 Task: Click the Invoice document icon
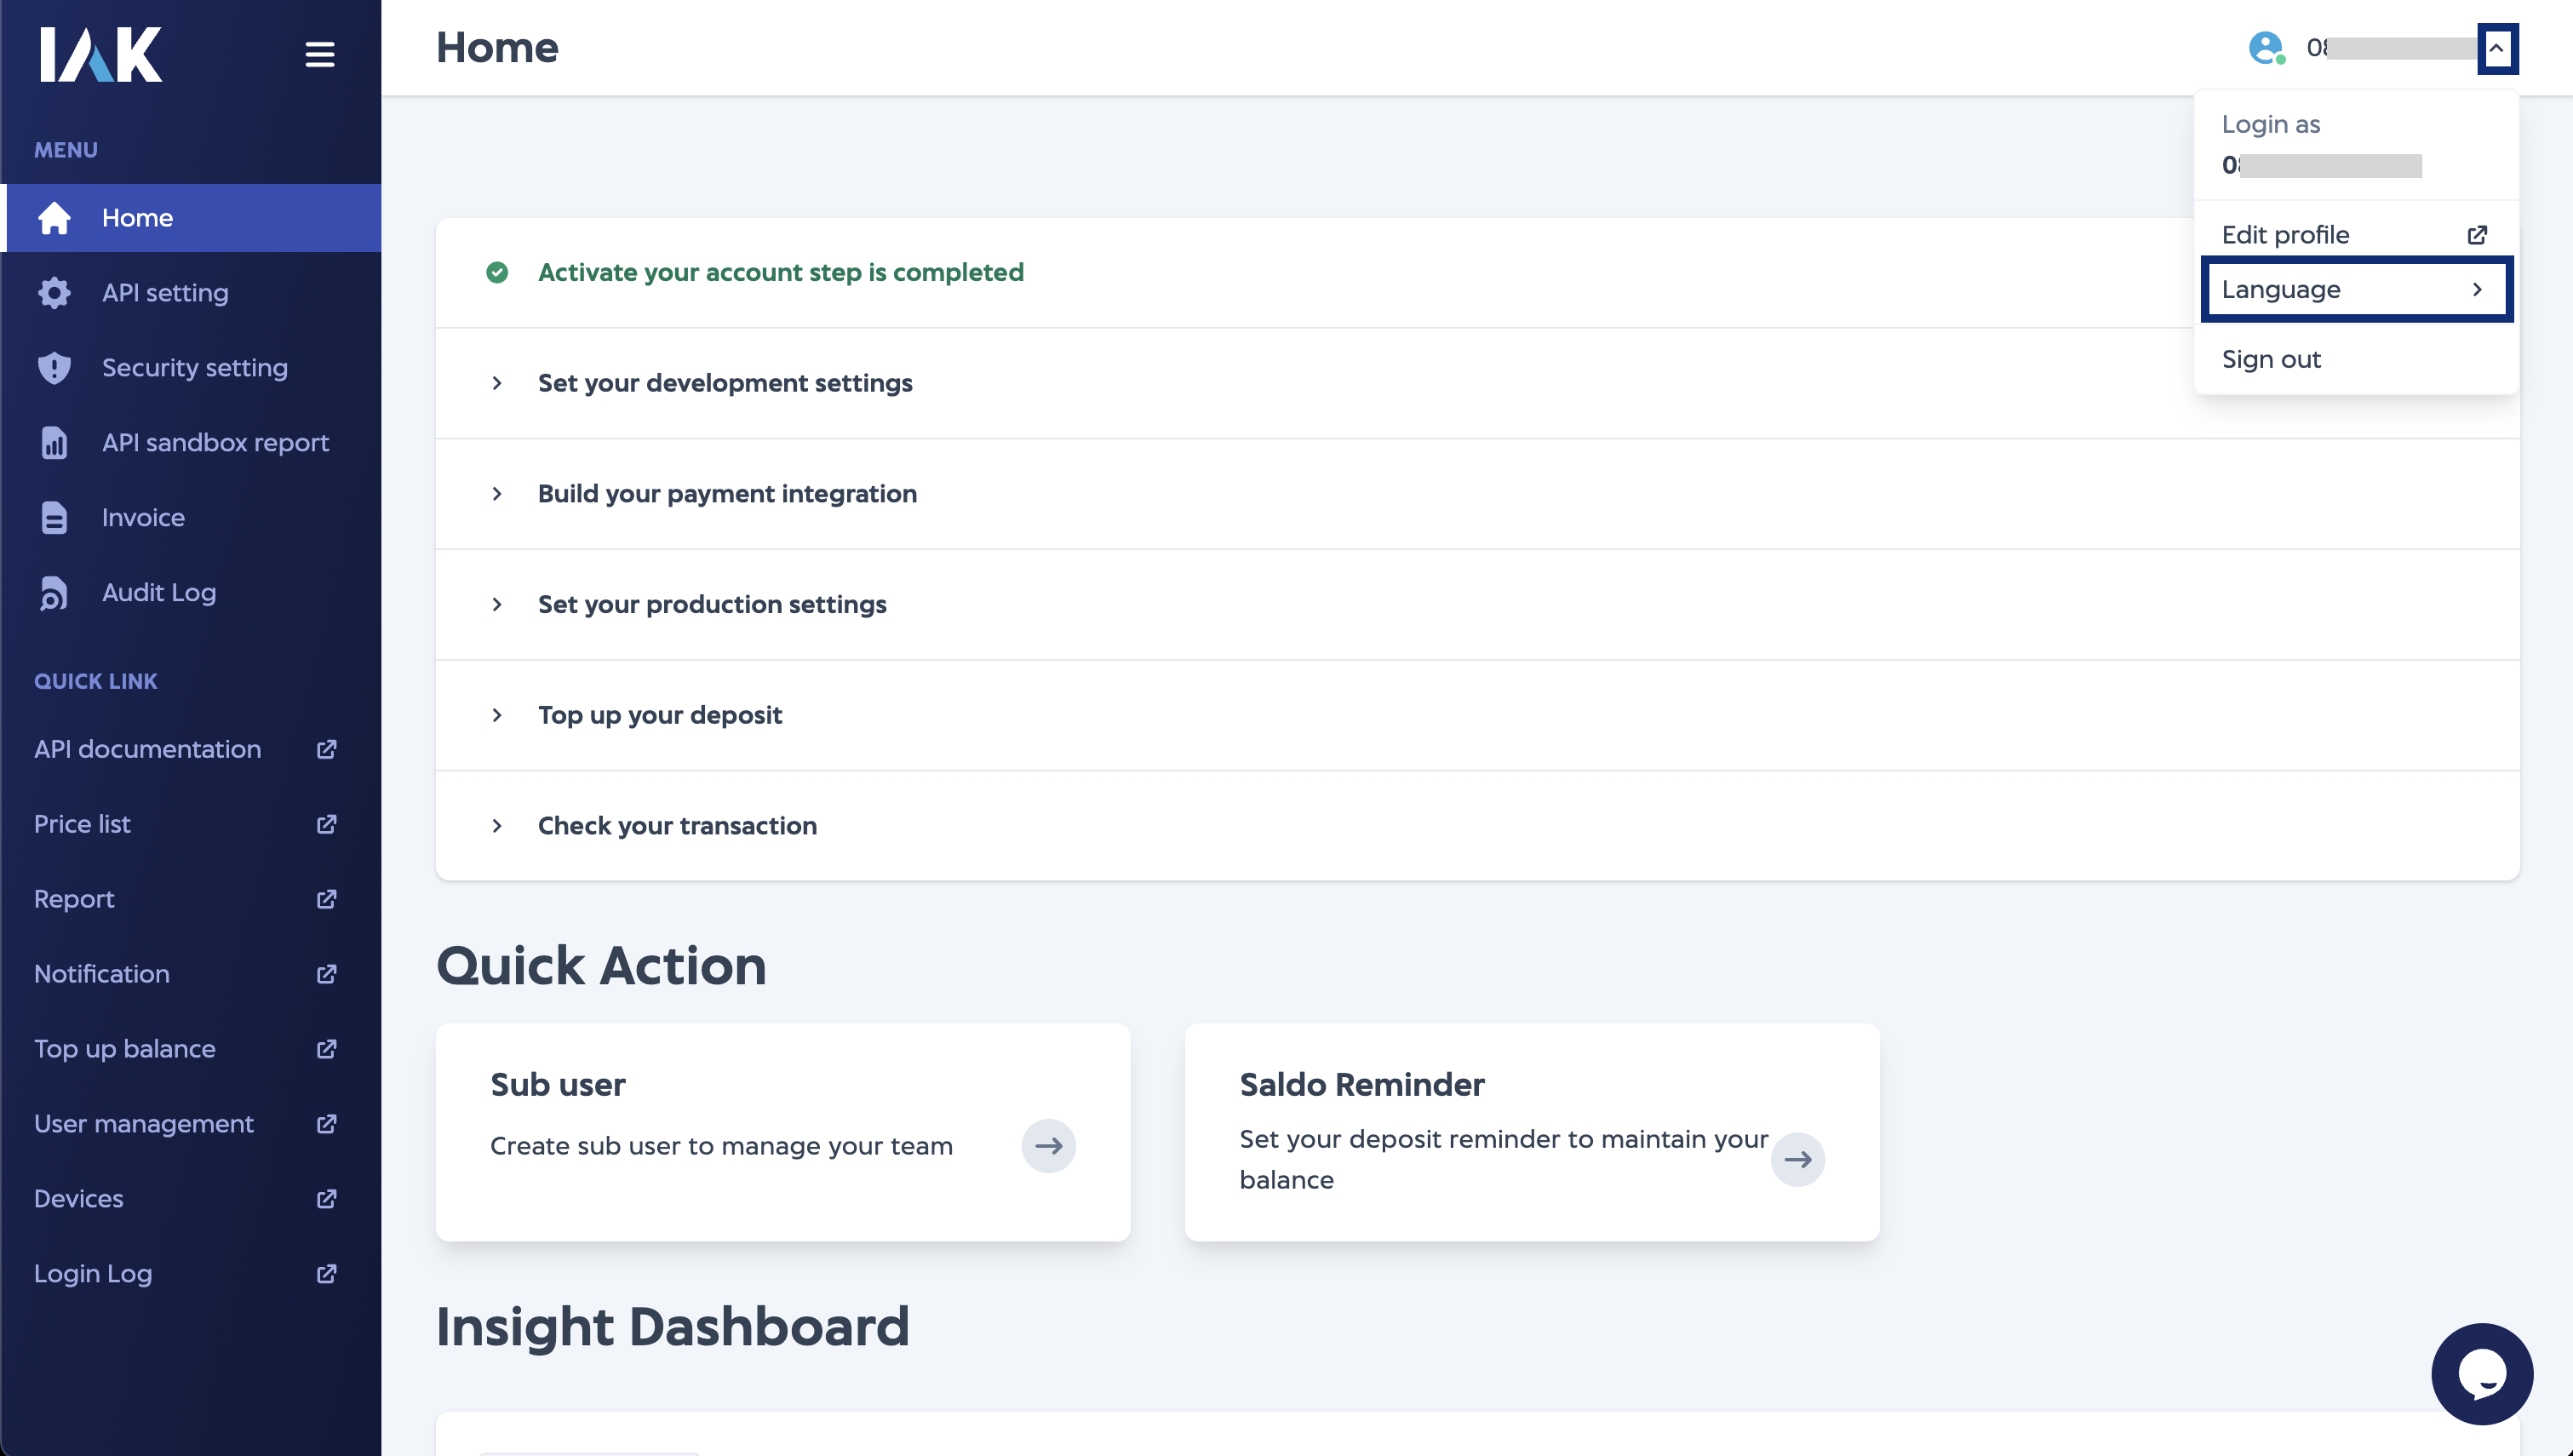tap(54, 518)
